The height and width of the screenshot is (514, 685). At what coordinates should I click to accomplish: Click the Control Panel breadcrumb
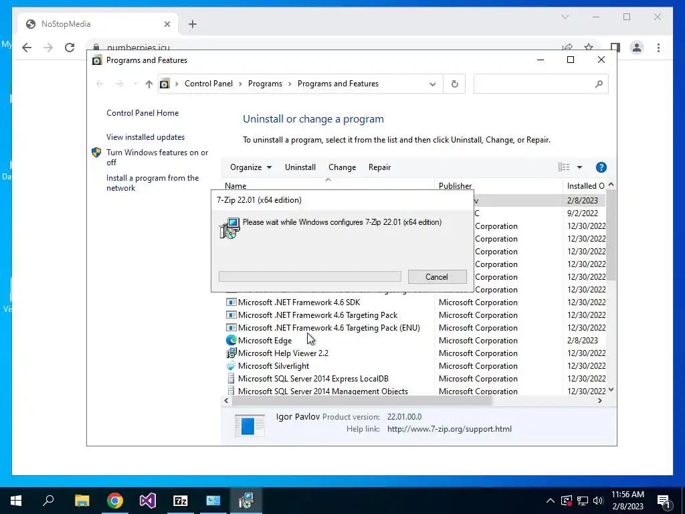click(x=209, y=84)
